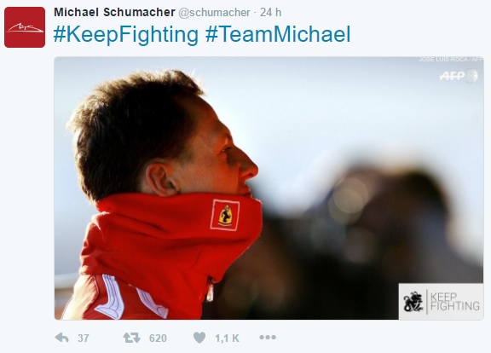Click the Ferrari shield emblem on collar
The image size is (491, 353).
(x=225, y=215)
